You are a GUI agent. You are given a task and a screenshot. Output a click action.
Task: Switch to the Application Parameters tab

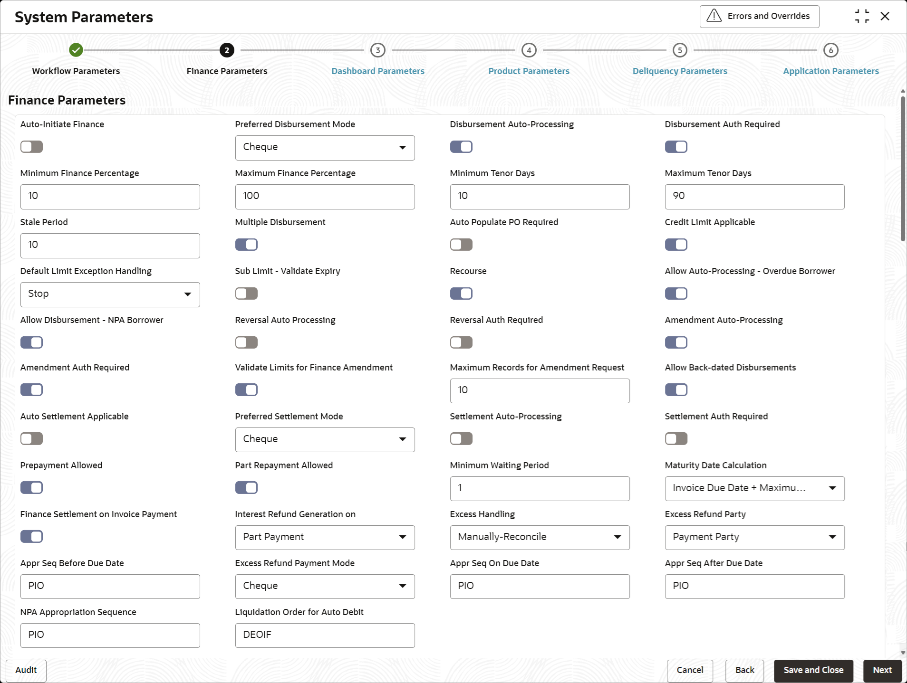point(830,71)
